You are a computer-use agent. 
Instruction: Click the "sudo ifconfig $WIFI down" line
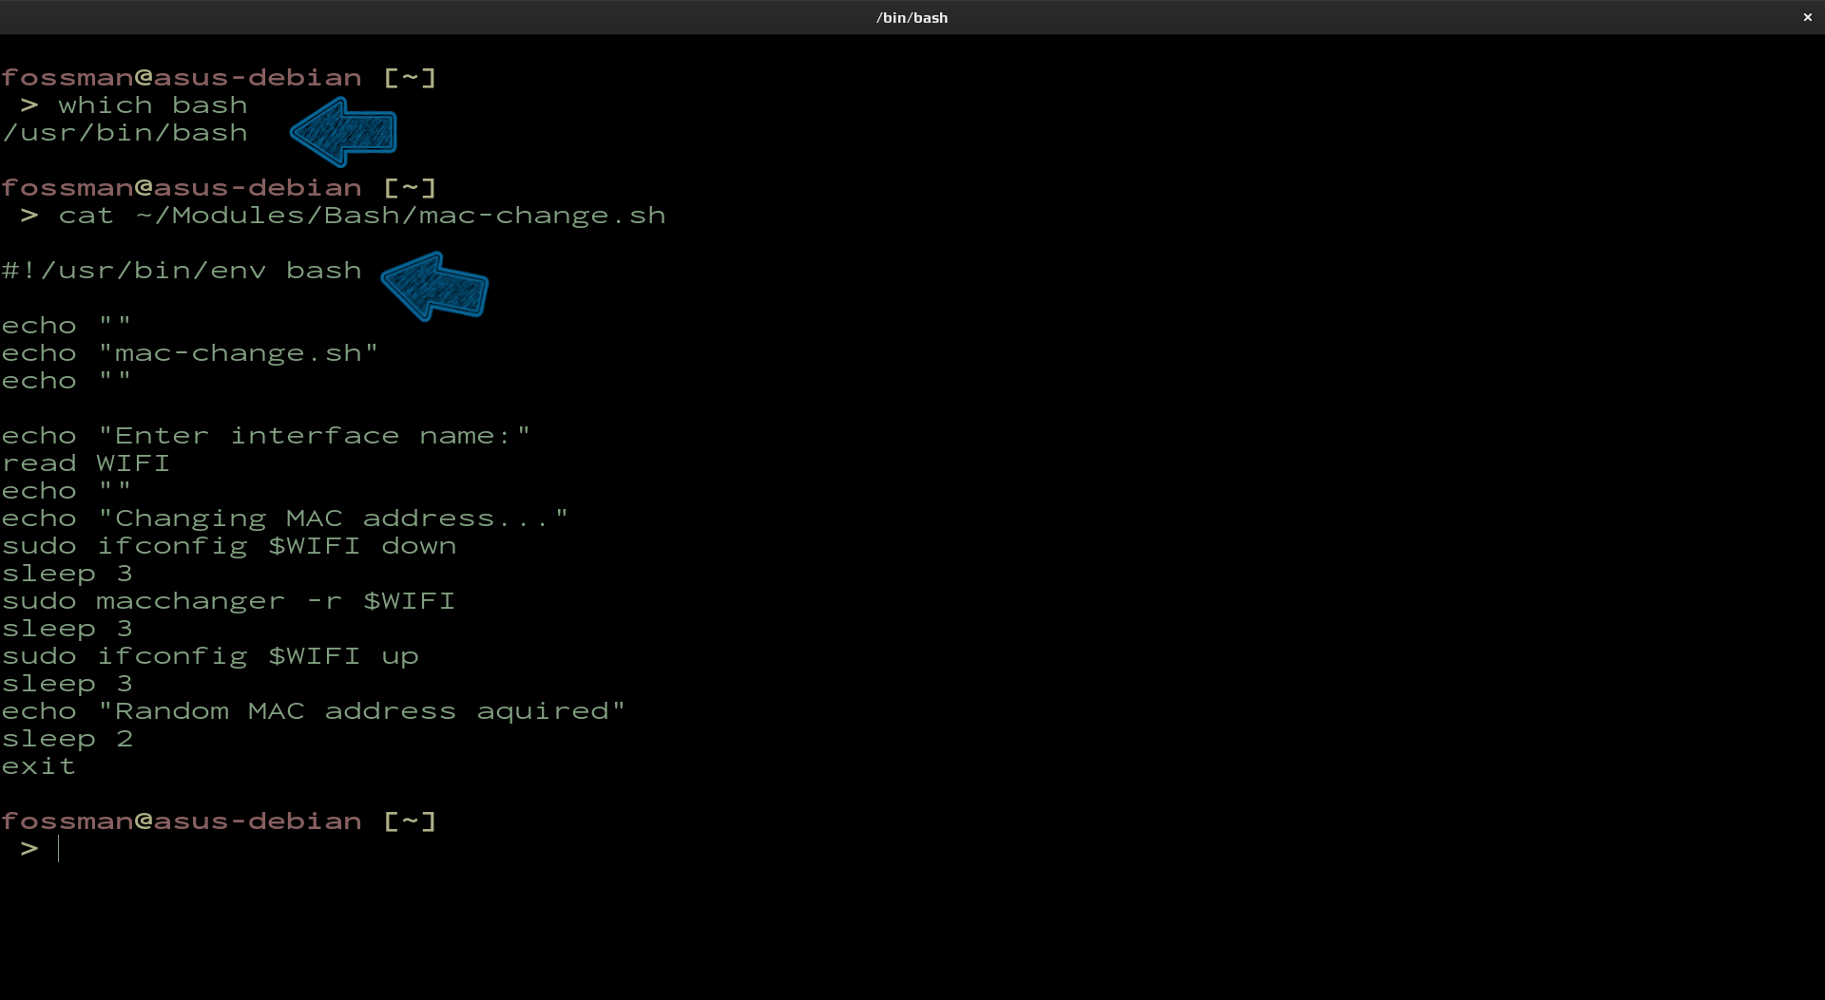point(229,546)
